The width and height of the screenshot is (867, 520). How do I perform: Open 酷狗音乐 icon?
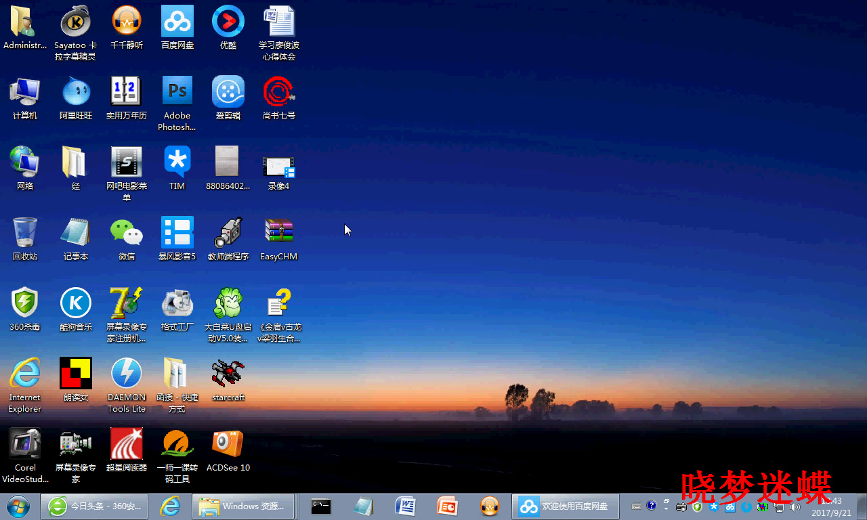[x=76, y=309]
